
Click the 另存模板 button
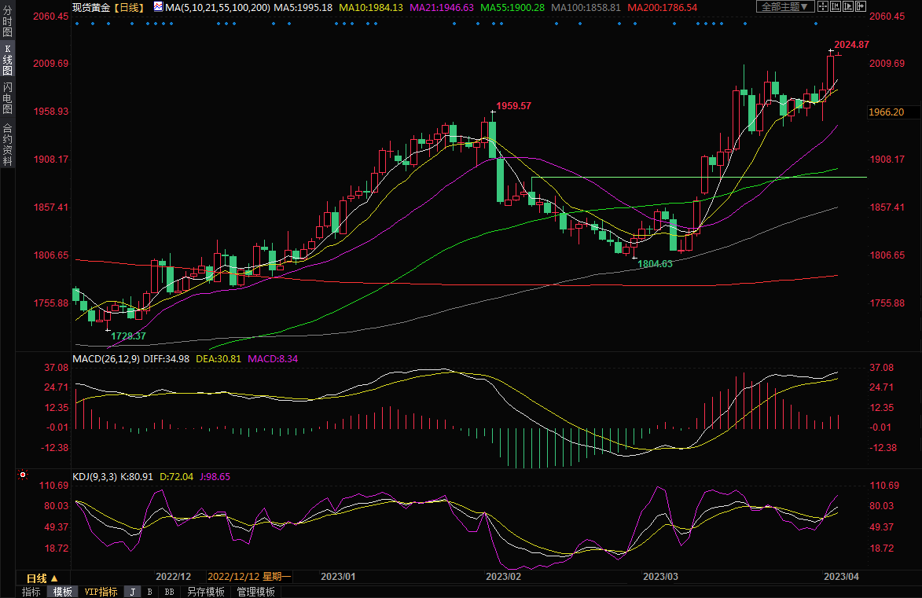205,592
